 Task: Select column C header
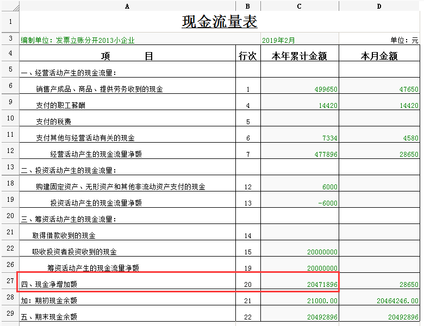coord(299,6)
